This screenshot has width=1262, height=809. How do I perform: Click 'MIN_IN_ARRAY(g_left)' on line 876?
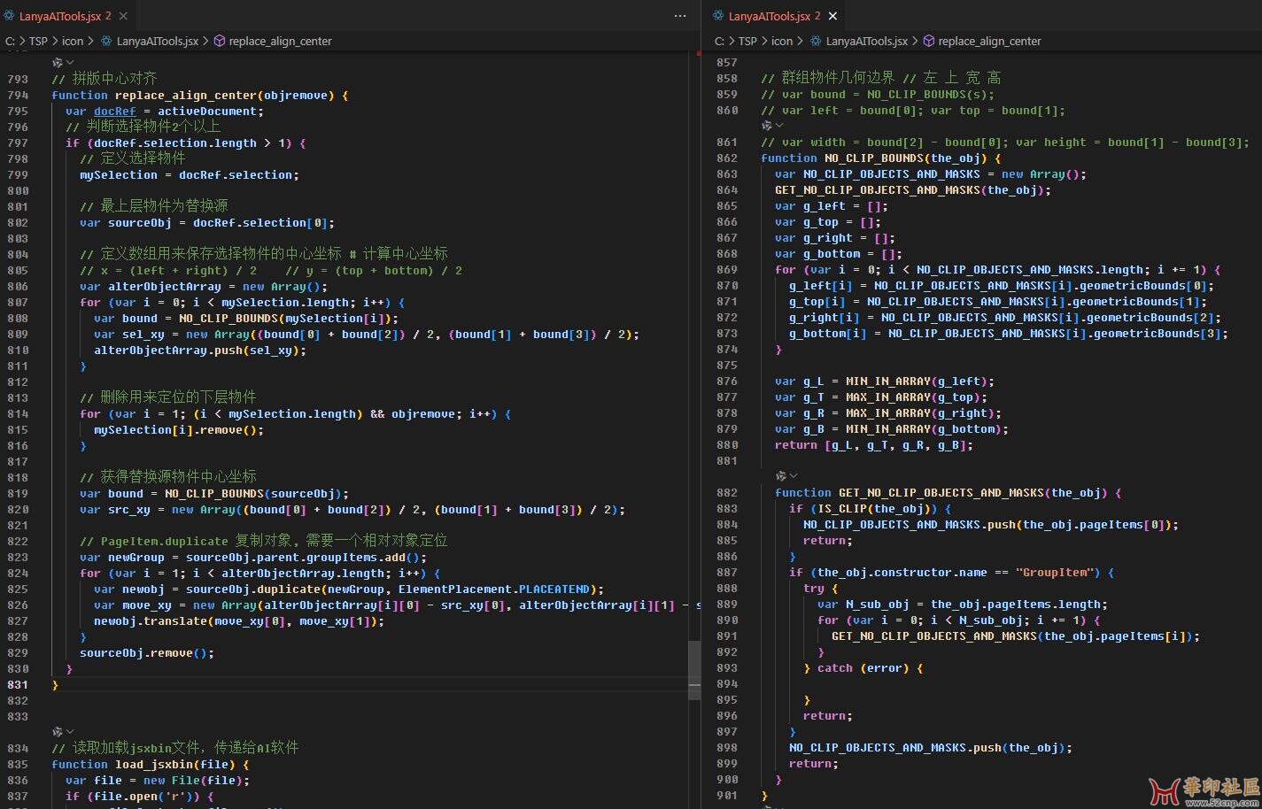coord(917,381)
